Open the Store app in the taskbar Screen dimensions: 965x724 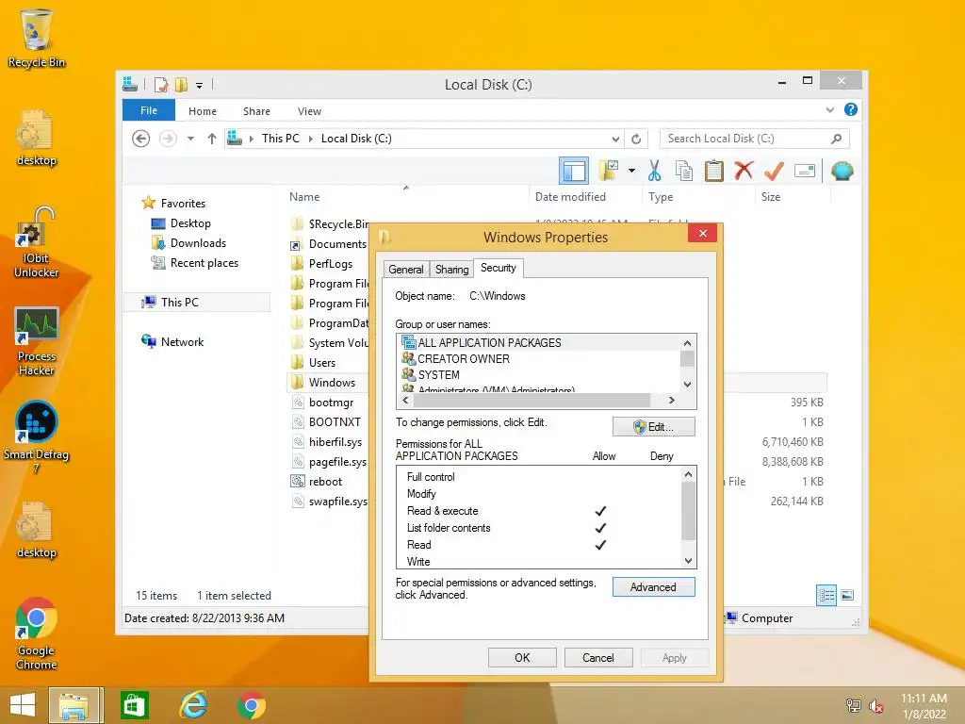(134, 705)
